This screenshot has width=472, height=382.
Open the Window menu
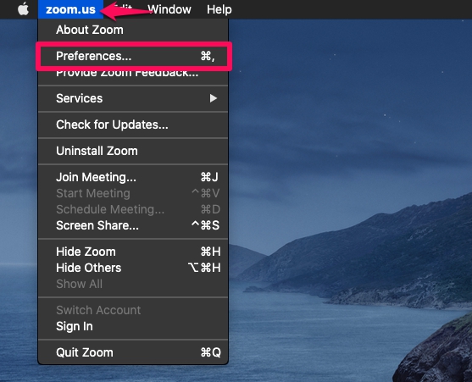[x=169, y=9]
